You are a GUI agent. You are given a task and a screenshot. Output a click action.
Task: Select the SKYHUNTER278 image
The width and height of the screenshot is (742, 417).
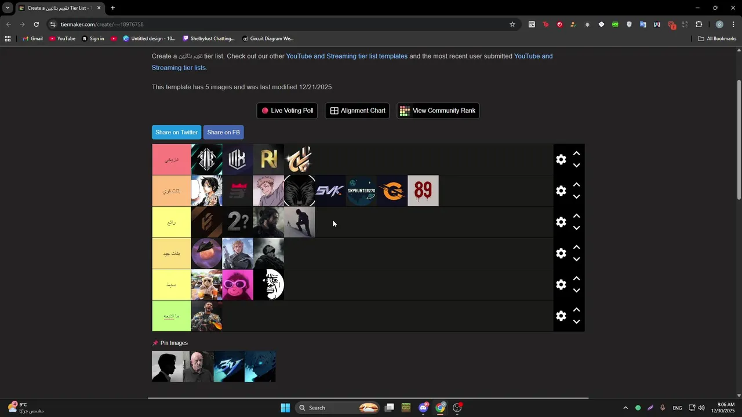361,191
